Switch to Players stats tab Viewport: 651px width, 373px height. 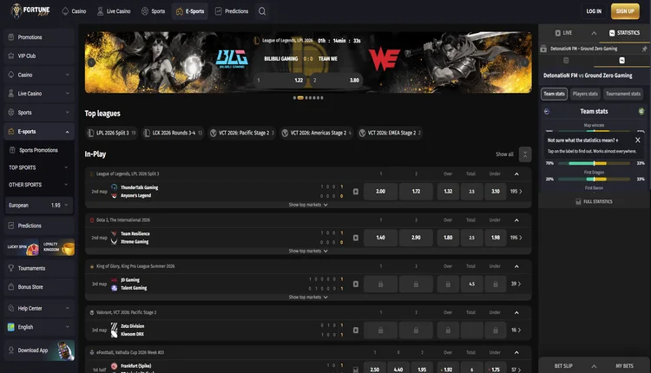[585, 94]
